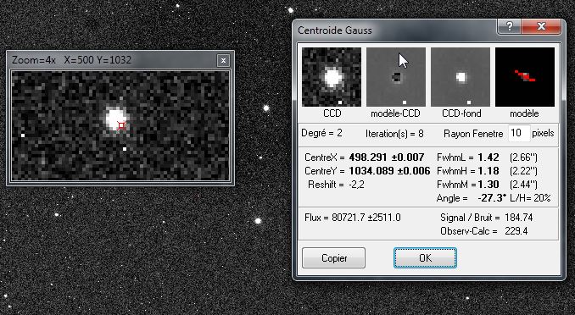Click the CCD star thumbnail

332,77
